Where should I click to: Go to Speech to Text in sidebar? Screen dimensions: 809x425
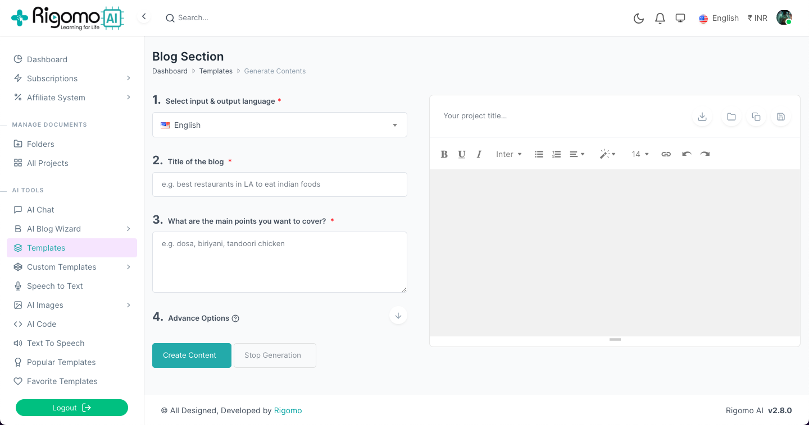click(x=54, y=286)
